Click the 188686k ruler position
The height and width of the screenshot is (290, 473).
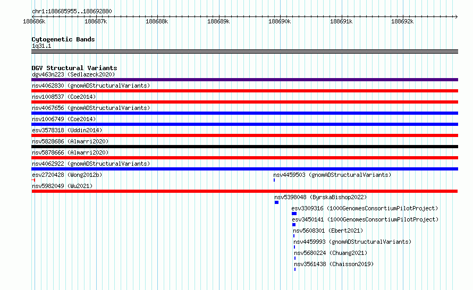(x=34, y=21)
